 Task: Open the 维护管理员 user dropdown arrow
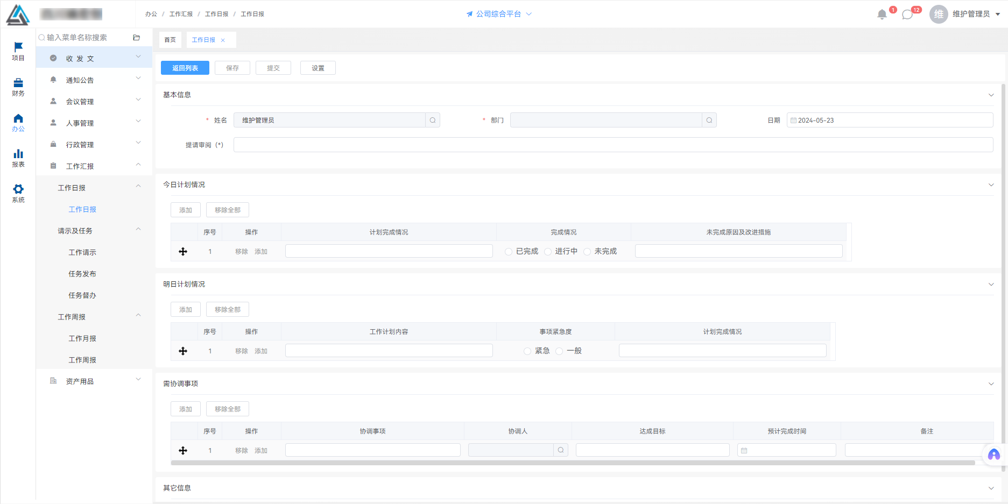tap(998, 15)
